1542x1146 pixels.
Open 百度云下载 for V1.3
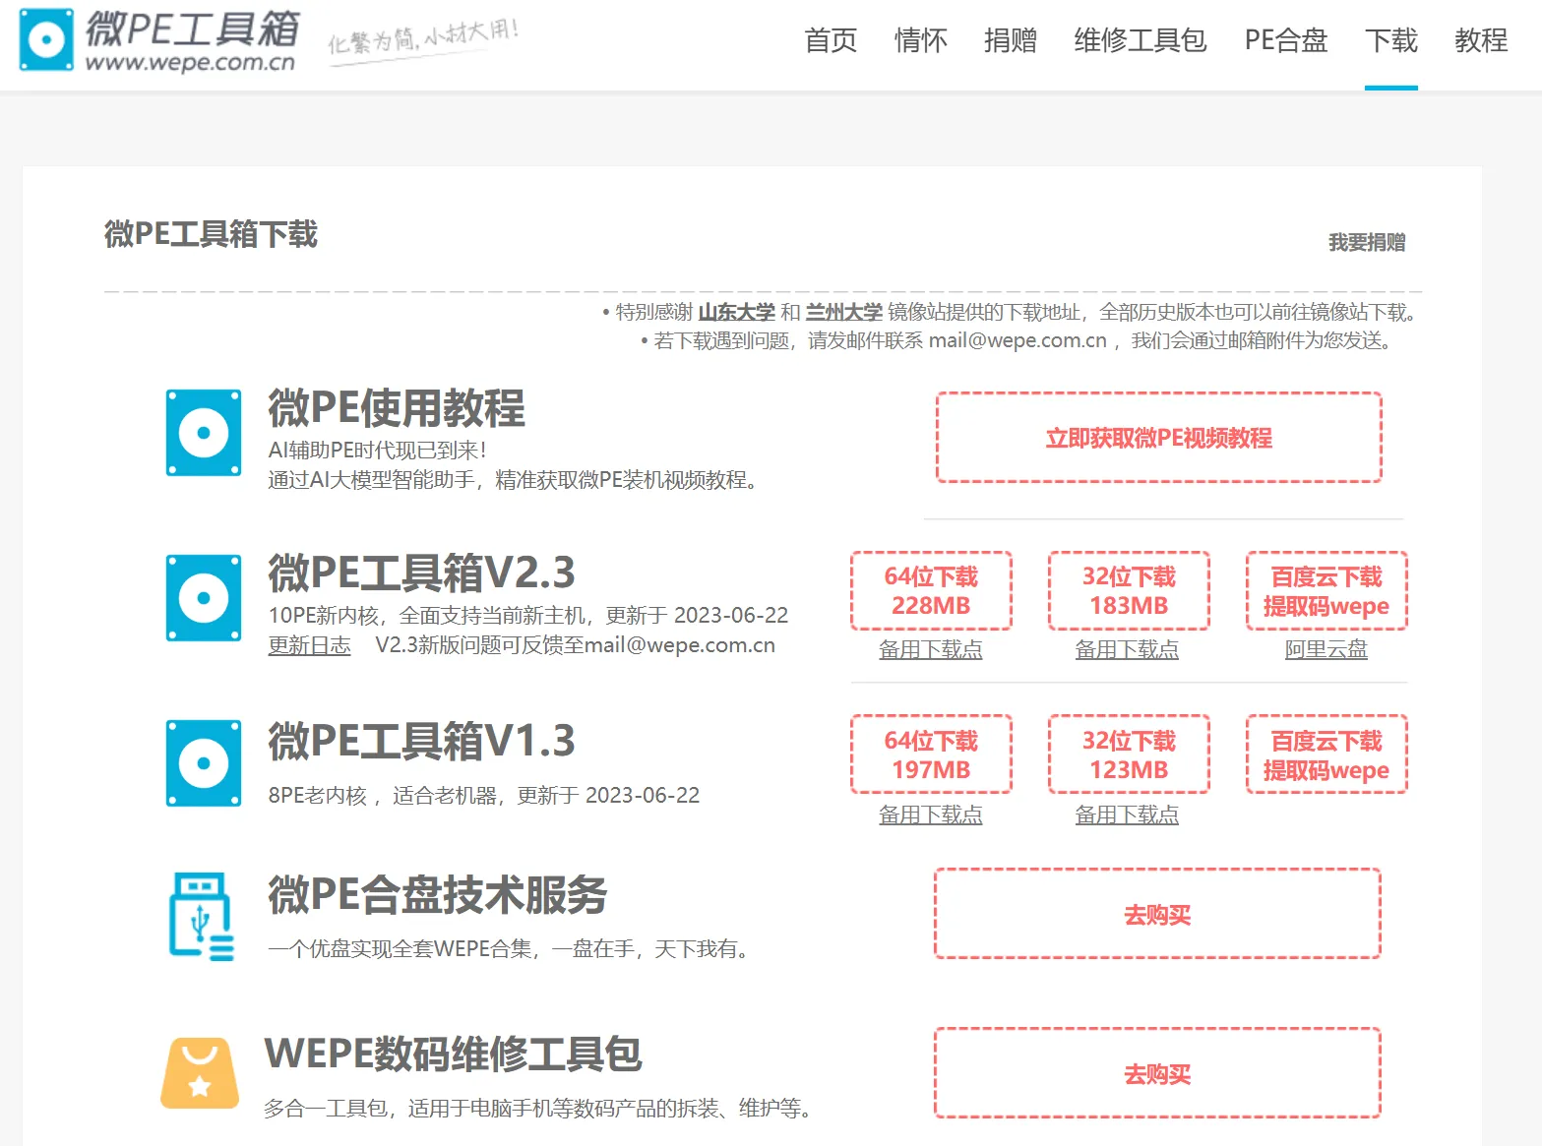(1326, 755)
